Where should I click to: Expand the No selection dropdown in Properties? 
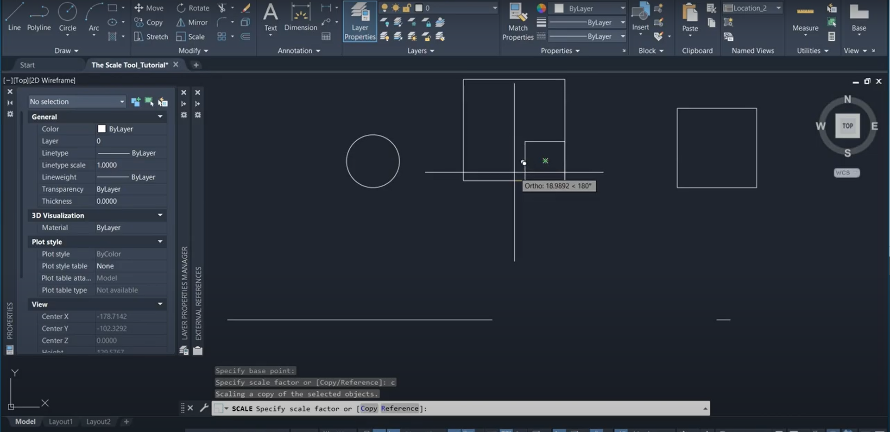click(121, 101)
